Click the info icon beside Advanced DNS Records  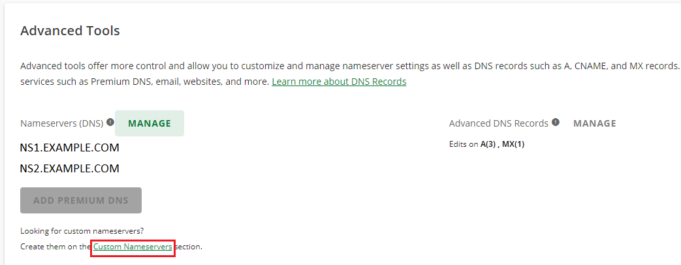tap(556, 122)
